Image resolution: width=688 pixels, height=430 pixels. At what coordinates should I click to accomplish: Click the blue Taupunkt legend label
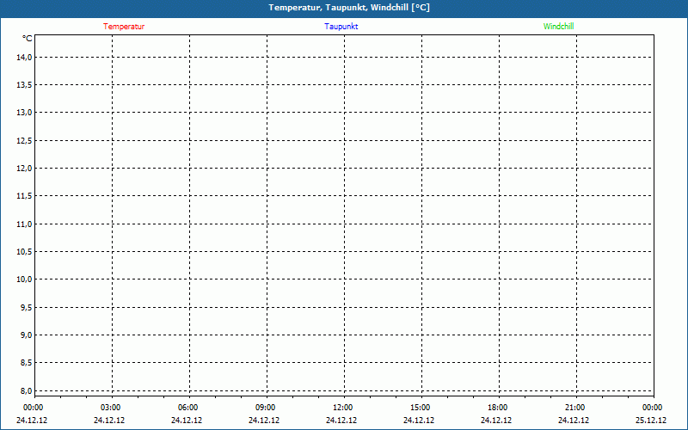pyautogui.click(x=341, y=27)
